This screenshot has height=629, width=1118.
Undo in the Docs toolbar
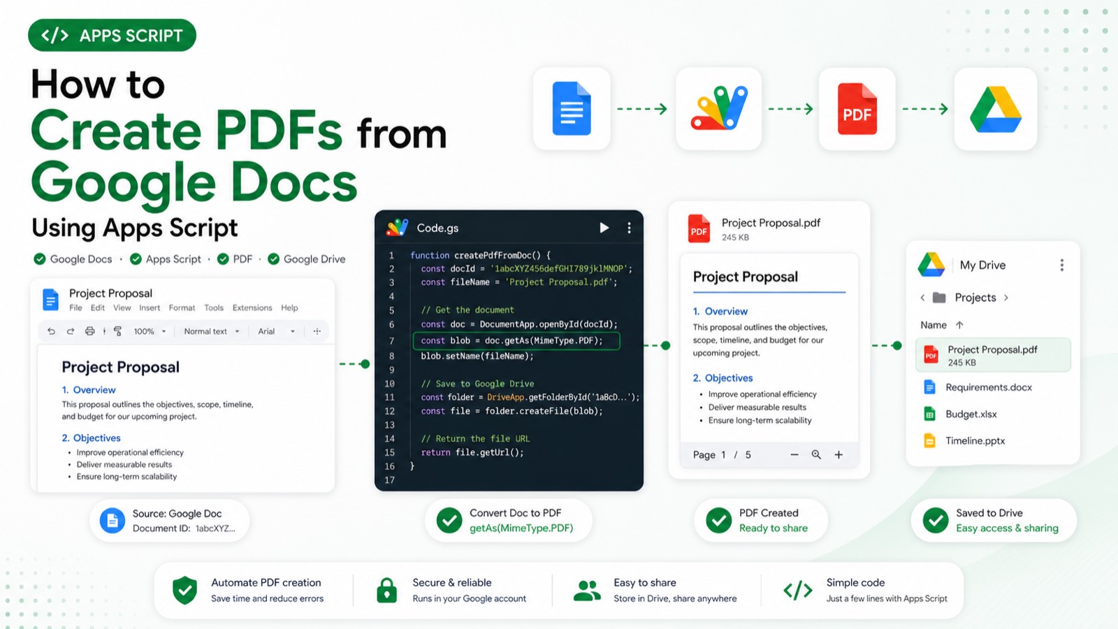coord(51,331)
